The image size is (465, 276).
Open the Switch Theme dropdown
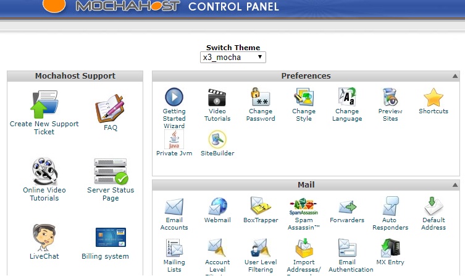[233, 57]
